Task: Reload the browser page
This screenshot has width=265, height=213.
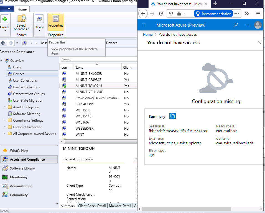Action: (x=161, y=14)
